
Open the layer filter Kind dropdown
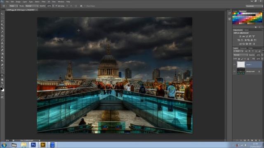(238, 51)
